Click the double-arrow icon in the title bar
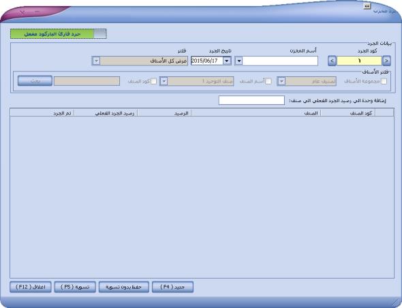Image resolution: width=402 pixels, height=308 pixels. coord(367,6)
